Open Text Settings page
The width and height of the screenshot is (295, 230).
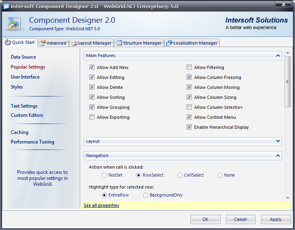[x=24, y=106]
